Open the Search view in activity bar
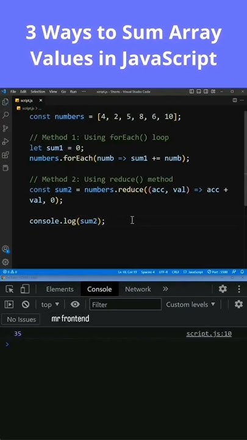 coord(5,115)
